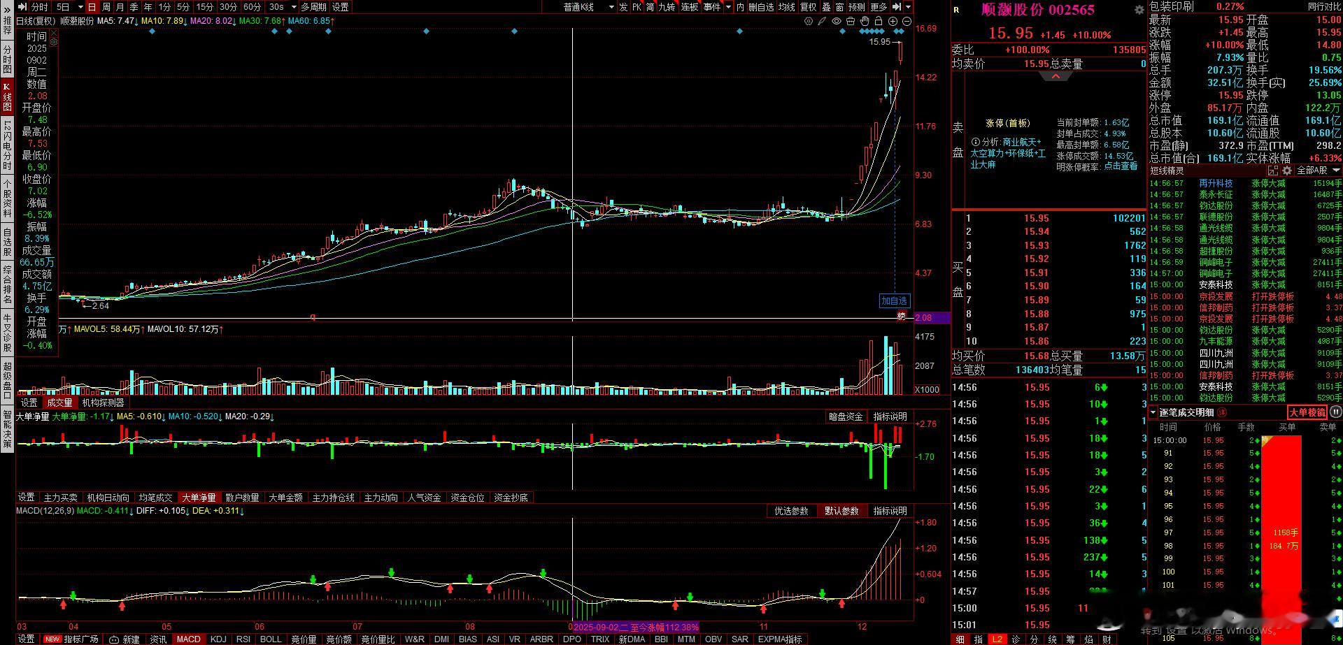Click the 2025-09-02 date marker on time axis
1343x645 pixels.
[637, 627]
